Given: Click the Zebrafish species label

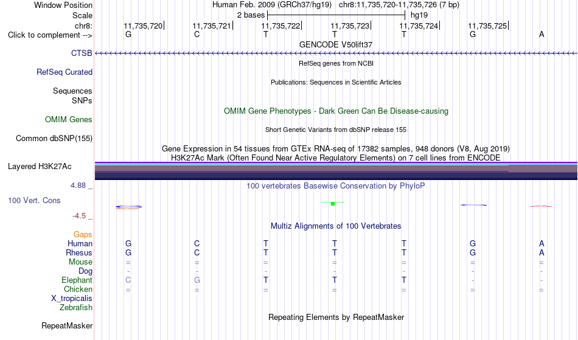Looking at the screenshot, I should (76, 307).
